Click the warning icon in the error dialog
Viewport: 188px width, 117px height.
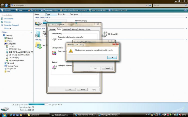(x=71, y=51)
